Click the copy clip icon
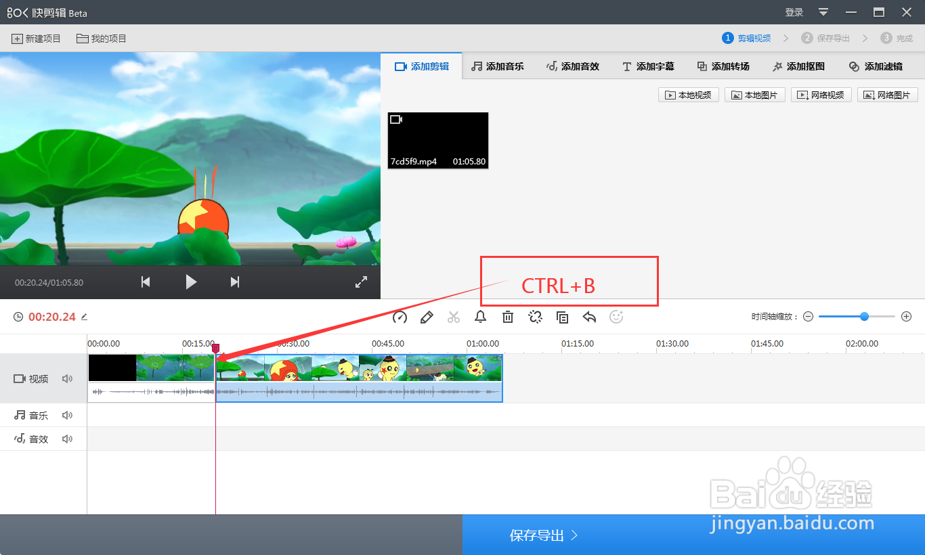This screenshot has height=555, width=925. click(x=562, y=317)
